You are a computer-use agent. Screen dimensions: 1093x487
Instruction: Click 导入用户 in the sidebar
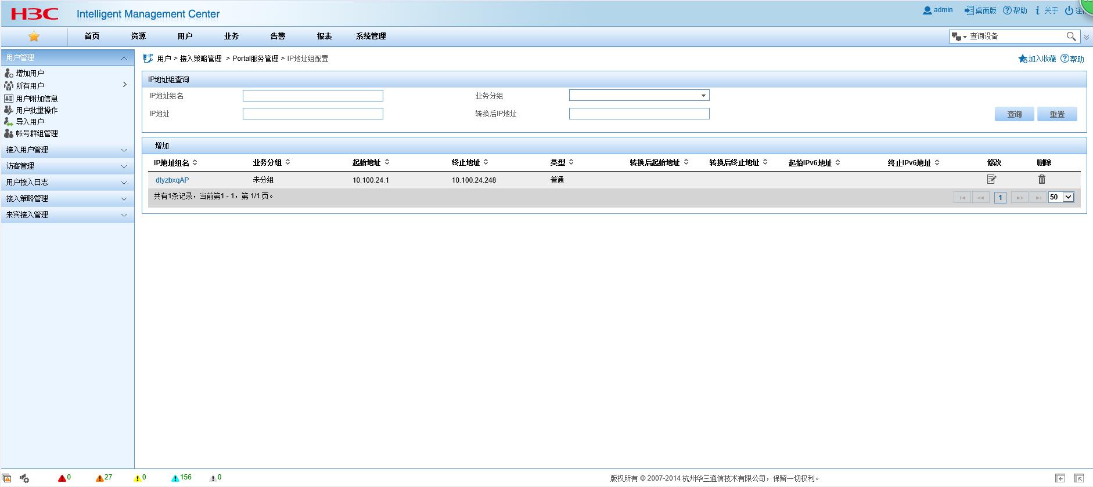(30, 122)
